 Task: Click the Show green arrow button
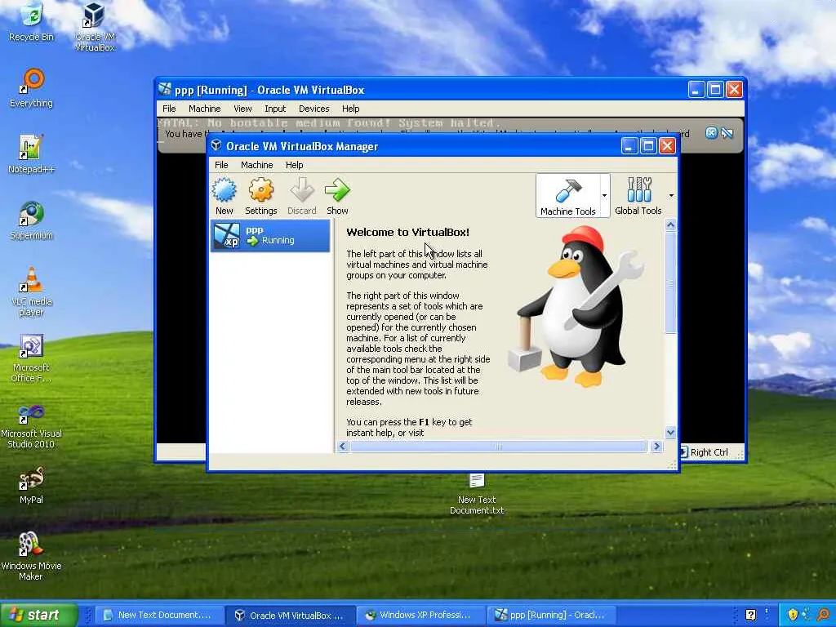coord(337,196)
